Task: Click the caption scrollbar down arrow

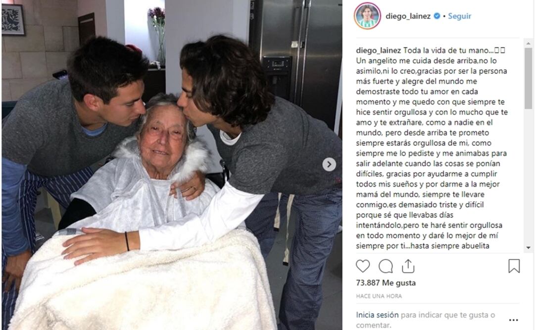Action: (528, 248)
